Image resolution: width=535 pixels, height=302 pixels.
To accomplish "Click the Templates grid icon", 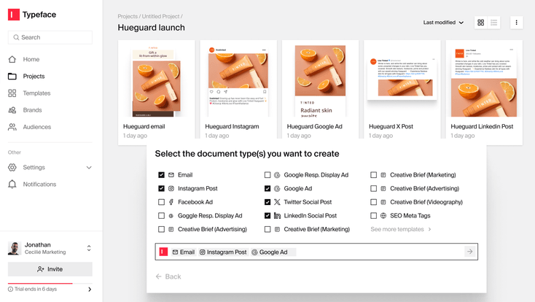I will pyautogui.click(x=12, y=93).
